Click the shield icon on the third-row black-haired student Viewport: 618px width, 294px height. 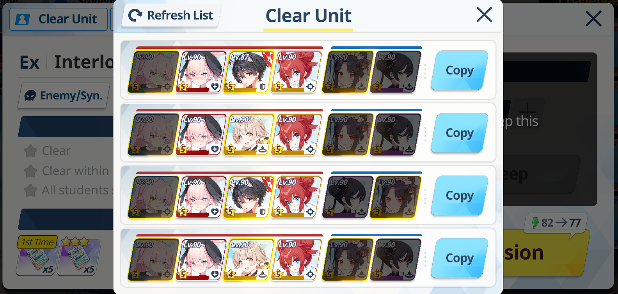(x=263, y=212)
